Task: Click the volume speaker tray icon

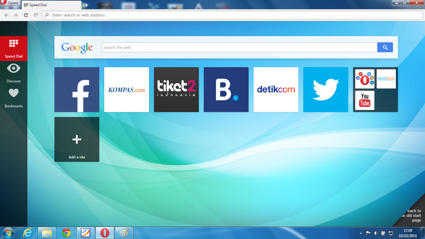Action: click(376, 233)
